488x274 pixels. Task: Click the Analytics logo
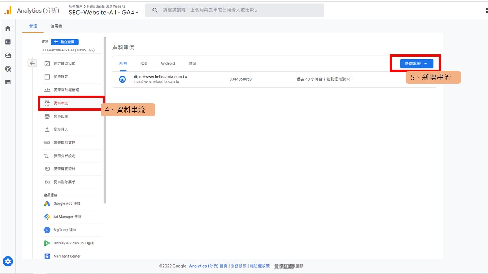click(x=8, y=11)
